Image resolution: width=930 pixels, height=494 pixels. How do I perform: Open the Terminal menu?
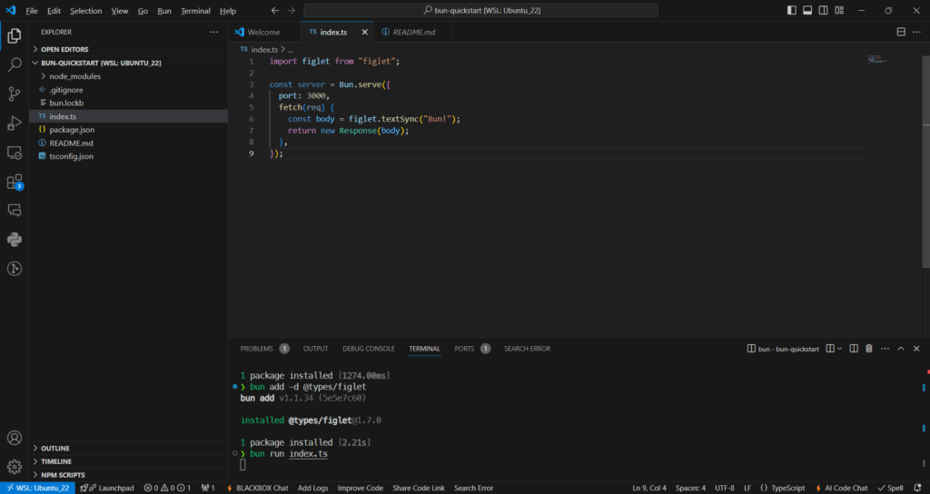[x=196, y=11]
